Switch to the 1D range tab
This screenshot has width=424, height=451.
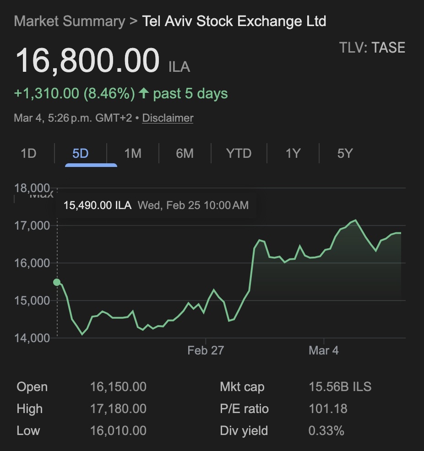(28, 153)
